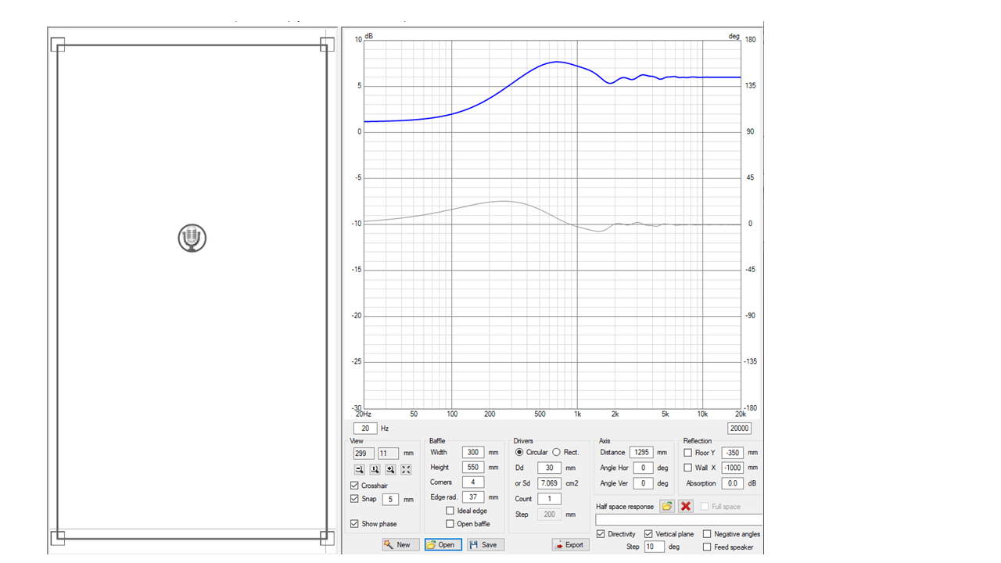This screenshot has width=1001, height=563.
Task: Click the Export button
Action: [570, 544]
